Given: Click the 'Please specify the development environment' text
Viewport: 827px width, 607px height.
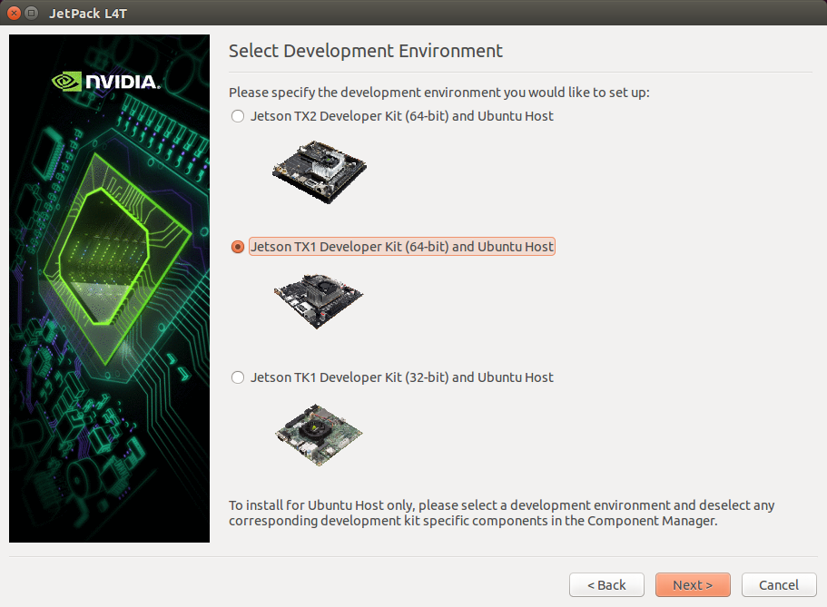Looking at the screenshot, I should tap(438, 93).
